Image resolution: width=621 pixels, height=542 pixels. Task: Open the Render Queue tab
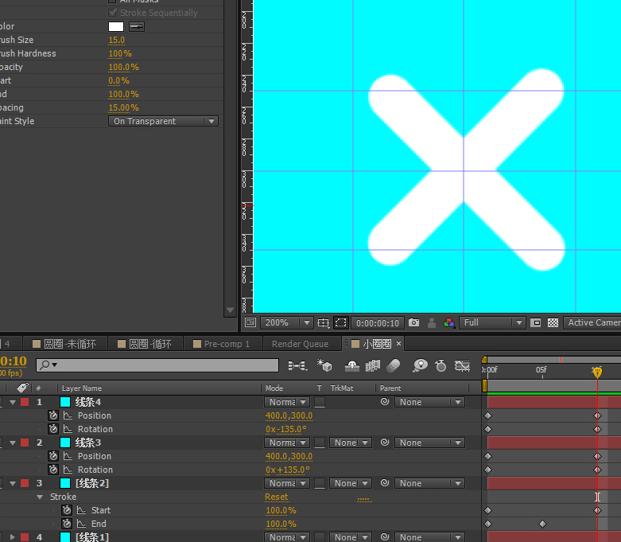(301, 344)
